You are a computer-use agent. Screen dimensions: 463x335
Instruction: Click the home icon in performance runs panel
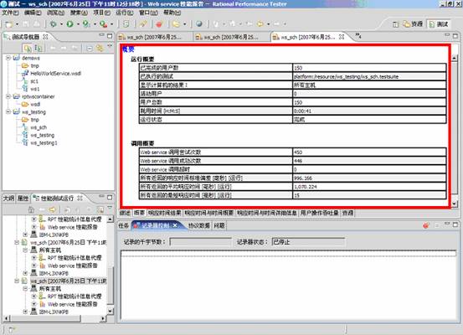click(x=31, y=209)
